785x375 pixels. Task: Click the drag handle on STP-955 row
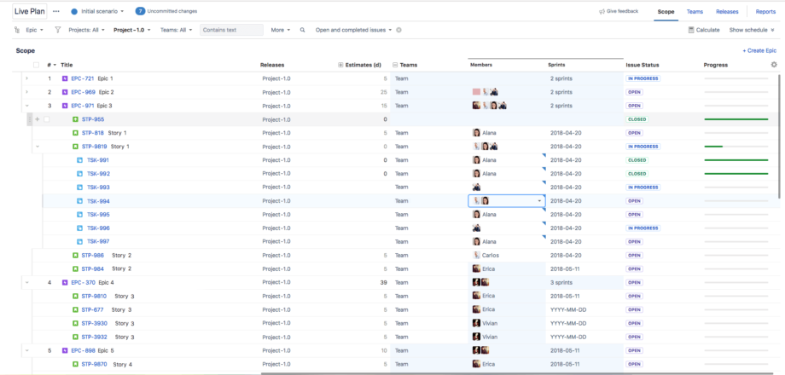(x=30, y=119)
